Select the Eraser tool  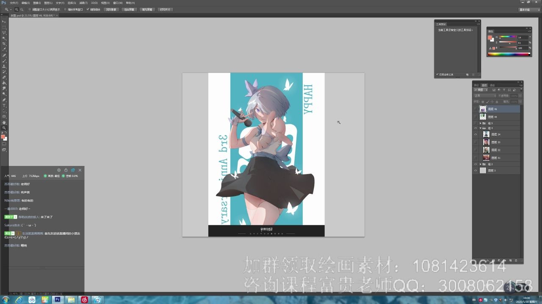pos(4,77)
